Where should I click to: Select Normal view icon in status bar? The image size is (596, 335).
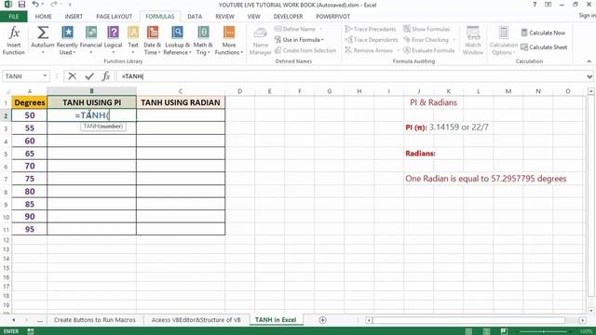coord(468,331)
